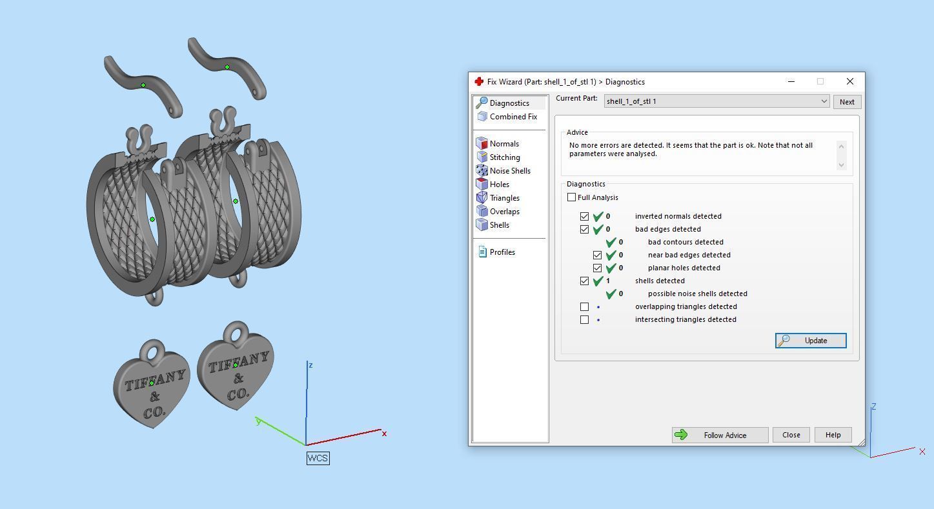Click the Noise Shells icon

482,170
